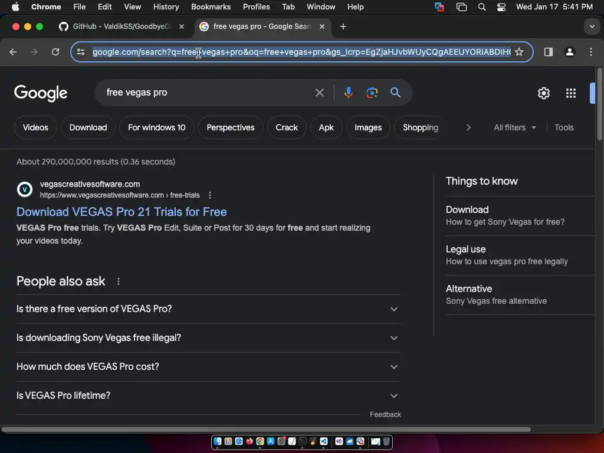604x453 pixels.
Task: Open Google apps grid icon
Action: [x=570, y=93]
